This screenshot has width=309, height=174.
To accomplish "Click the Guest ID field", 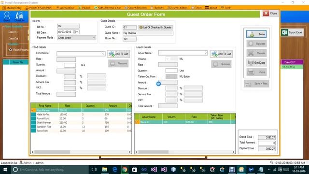I will pyautogui.click(x=129, y=27).
